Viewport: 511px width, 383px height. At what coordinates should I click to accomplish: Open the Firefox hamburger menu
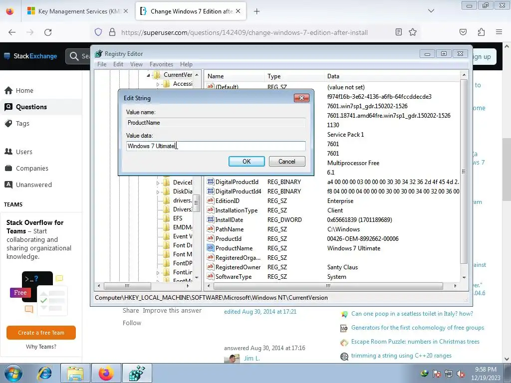coord(499,32)
